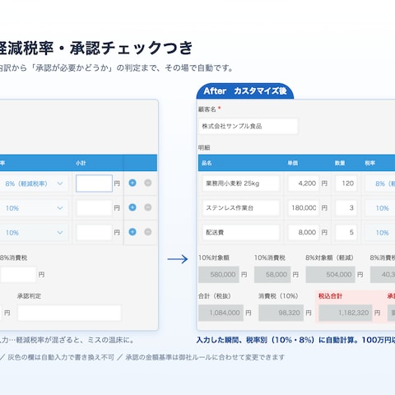Click the 小計 field in the third Before row

(x=94, y=233)
